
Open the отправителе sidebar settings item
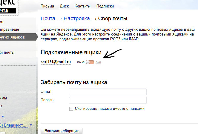click(10, 30)
